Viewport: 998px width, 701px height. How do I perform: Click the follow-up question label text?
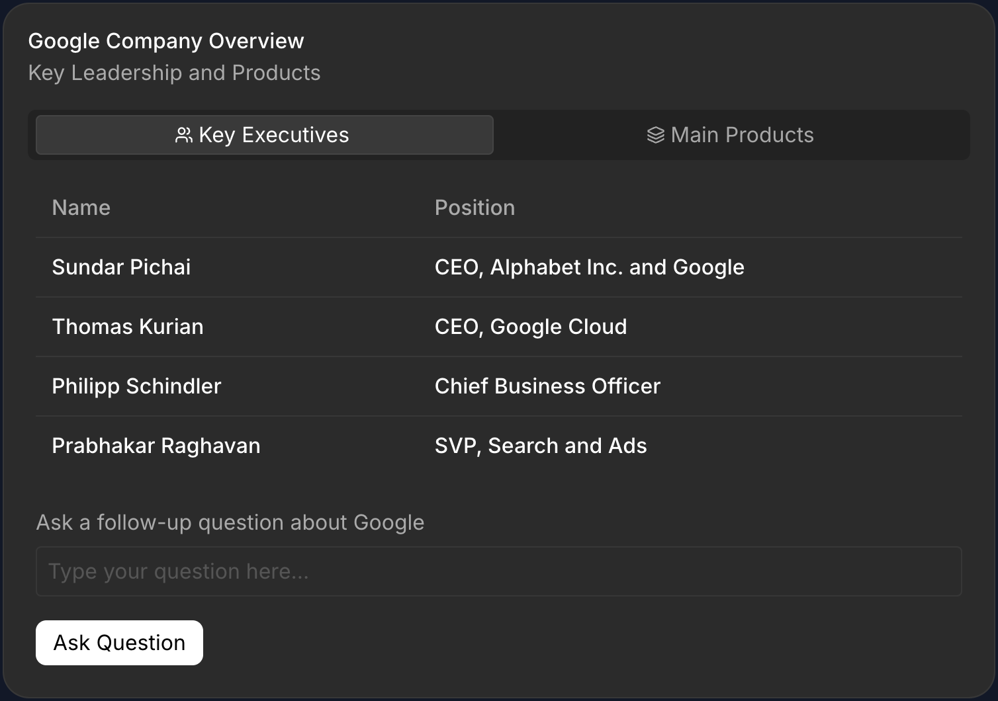click(230, 522)
